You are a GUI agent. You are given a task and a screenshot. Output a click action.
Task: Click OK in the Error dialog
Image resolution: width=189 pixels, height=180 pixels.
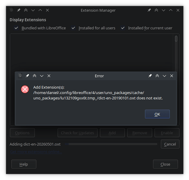[x=157, y=114]
